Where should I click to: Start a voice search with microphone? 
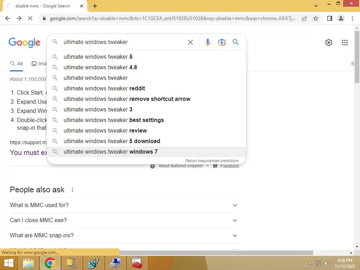pyautogui.click(x=207, y=42)
